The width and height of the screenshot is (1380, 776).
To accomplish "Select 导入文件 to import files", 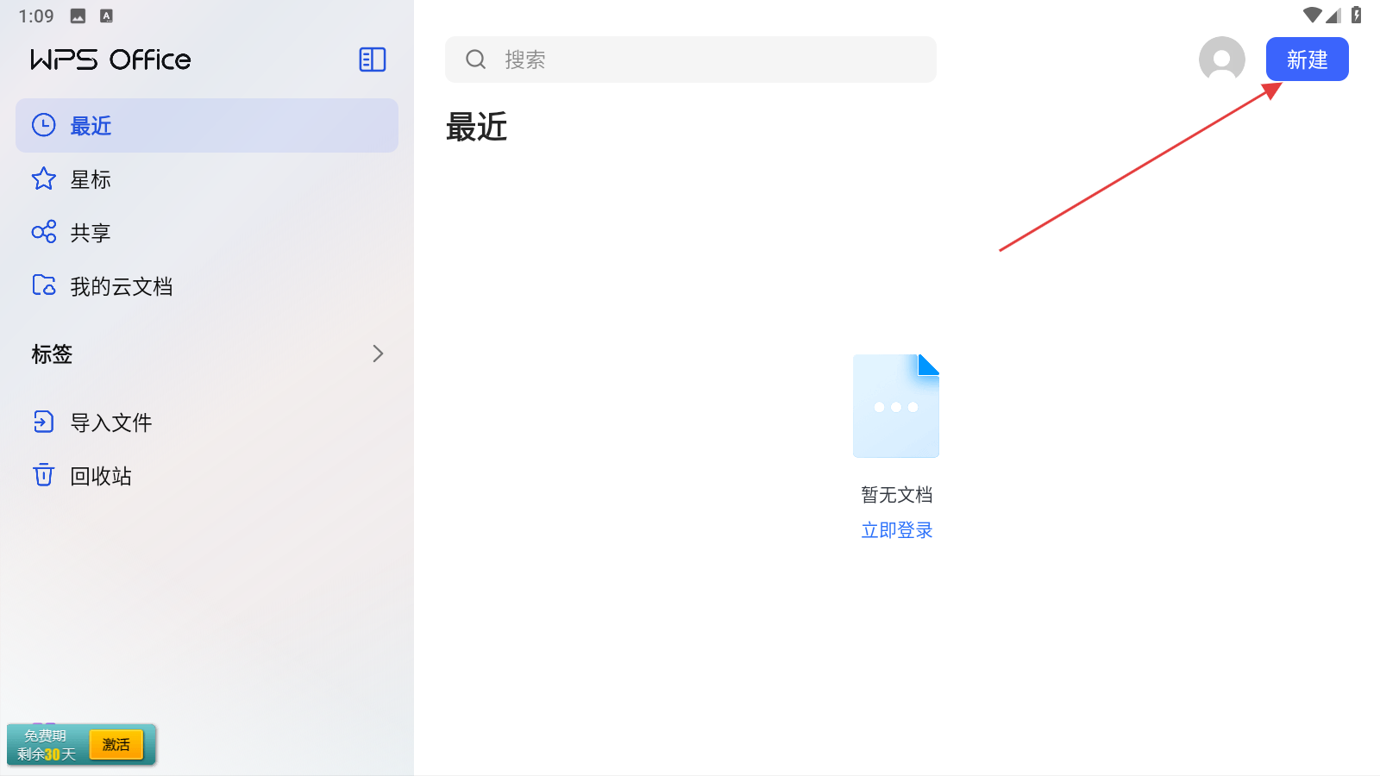I will (x=207, y=422).
